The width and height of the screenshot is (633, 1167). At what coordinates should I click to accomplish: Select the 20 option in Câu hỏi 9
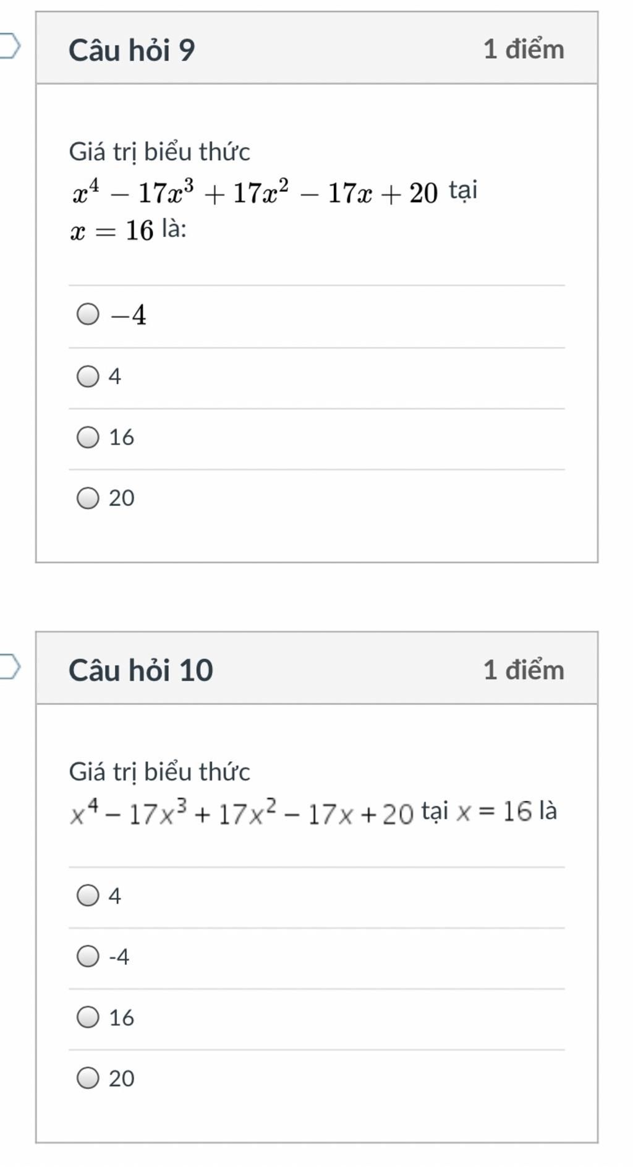coord(88,498)
